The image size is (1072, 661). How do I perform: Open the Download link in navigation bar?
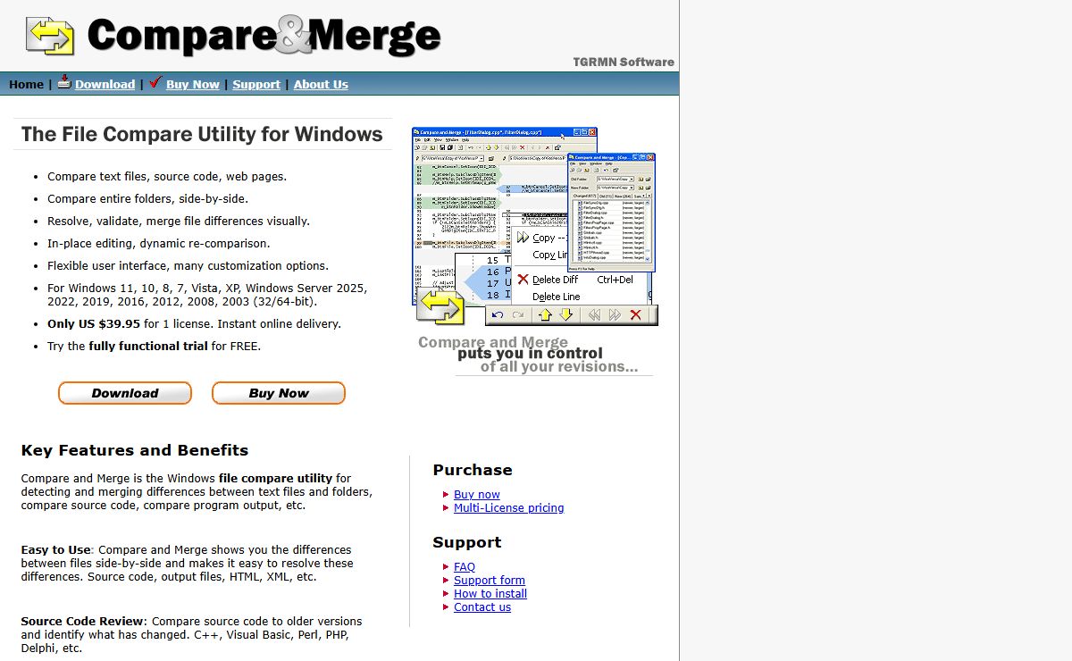105,84
